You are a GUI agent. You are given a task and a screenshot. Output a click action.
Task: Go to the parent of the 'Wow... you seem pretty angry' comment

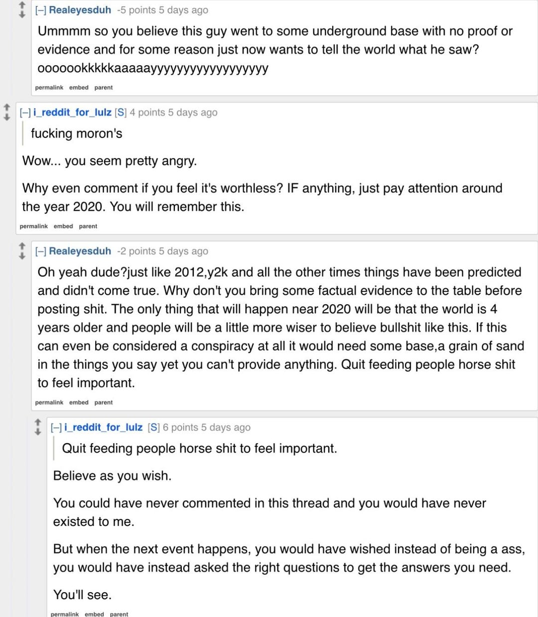(88, 226)
